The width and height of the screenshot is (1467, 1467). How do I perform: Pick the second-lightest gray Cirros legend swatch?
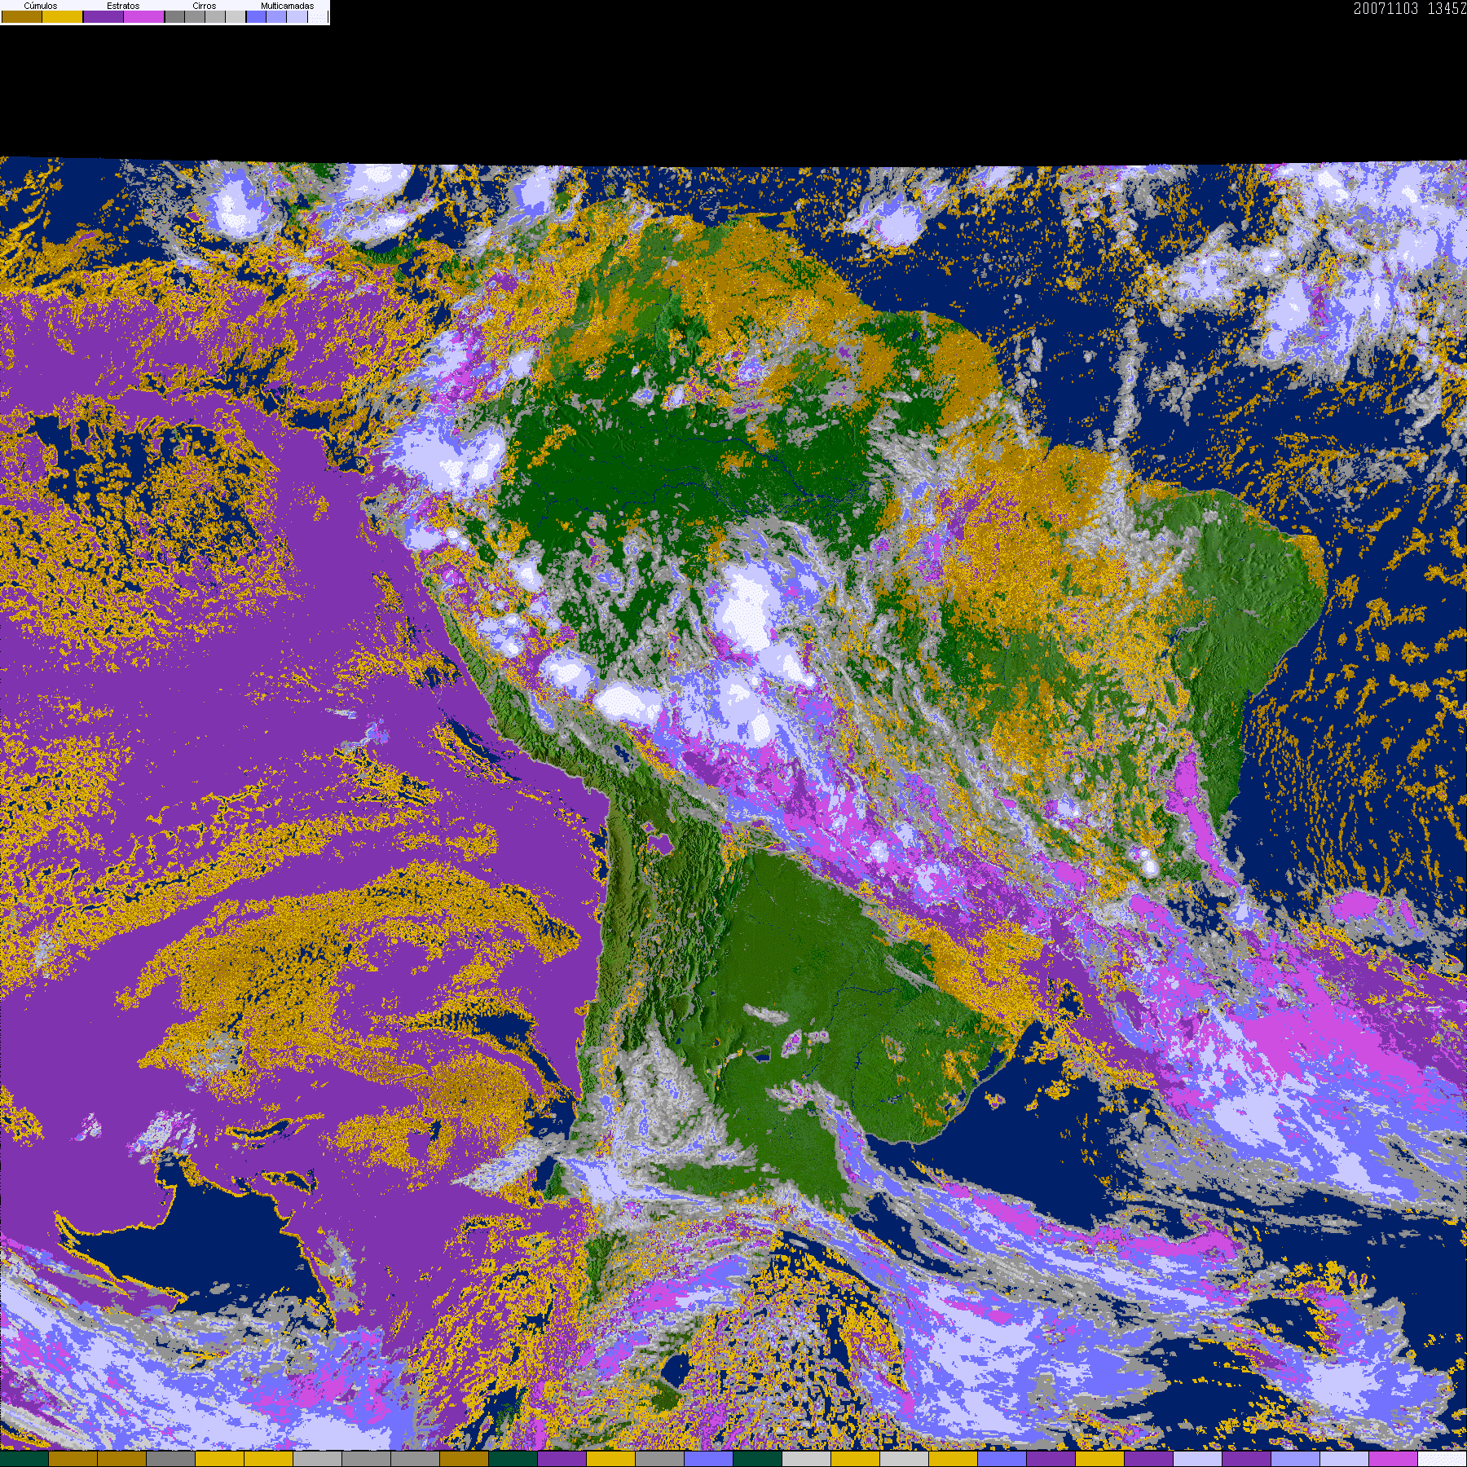(215, 17)
